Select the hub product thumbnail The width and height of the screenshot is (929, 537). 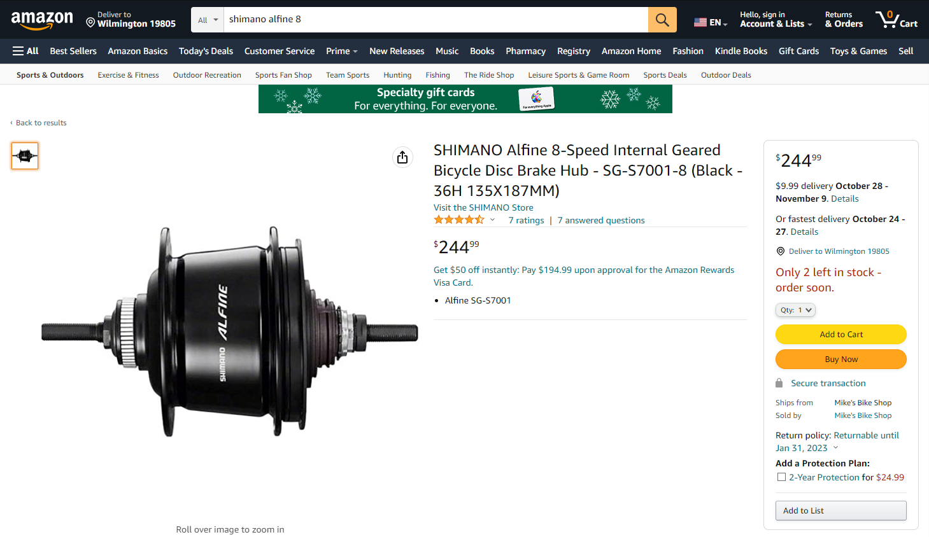[x=25, y=156]
